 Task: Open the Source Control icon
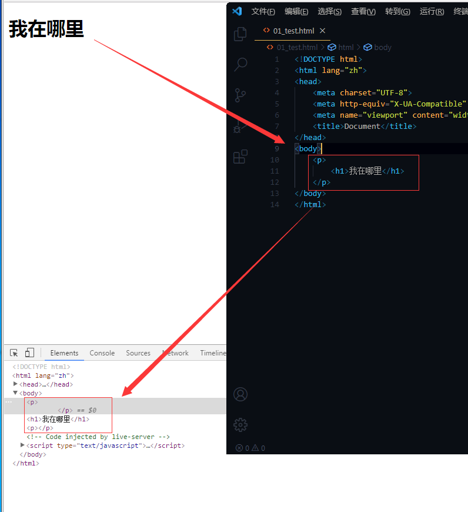pyautogui.click(x=240, y=95)
